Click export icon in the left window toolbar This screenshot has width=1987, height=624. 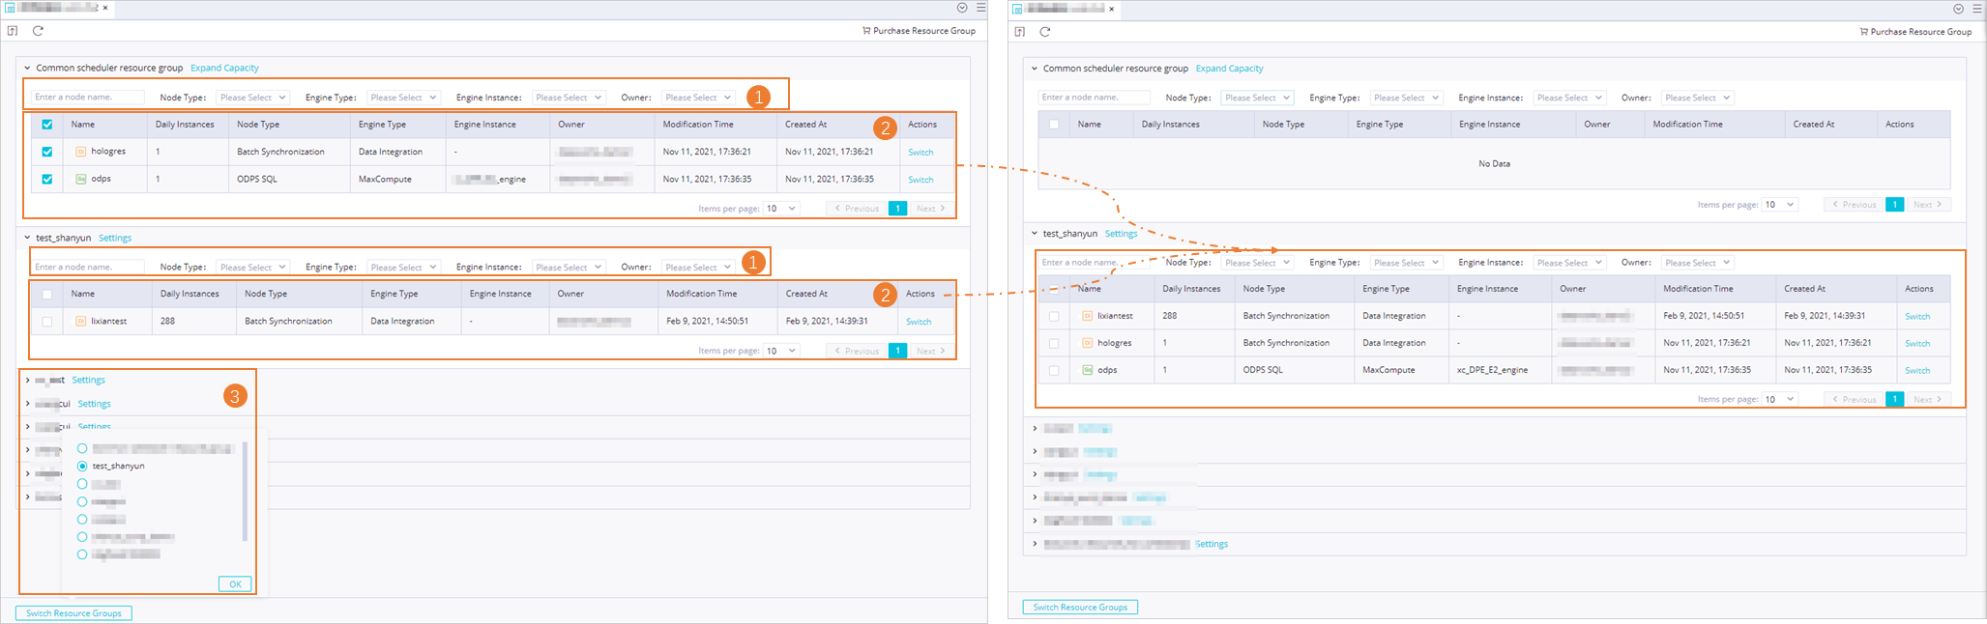click(13, 31)
